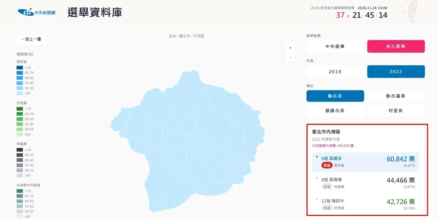Screen dimensions: 437x219
Task: Zoom out the map with minus button
Action: tap(290, 57)
